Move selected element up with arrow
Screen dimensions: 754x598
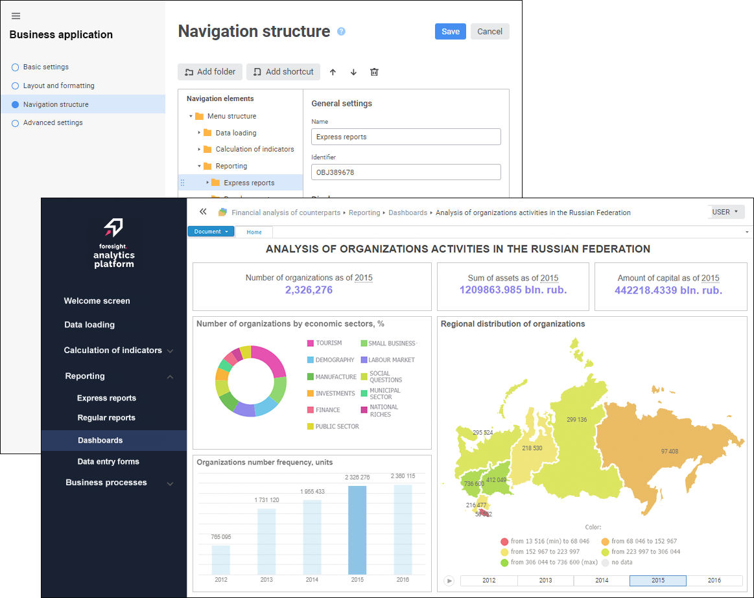pos(333,72)
